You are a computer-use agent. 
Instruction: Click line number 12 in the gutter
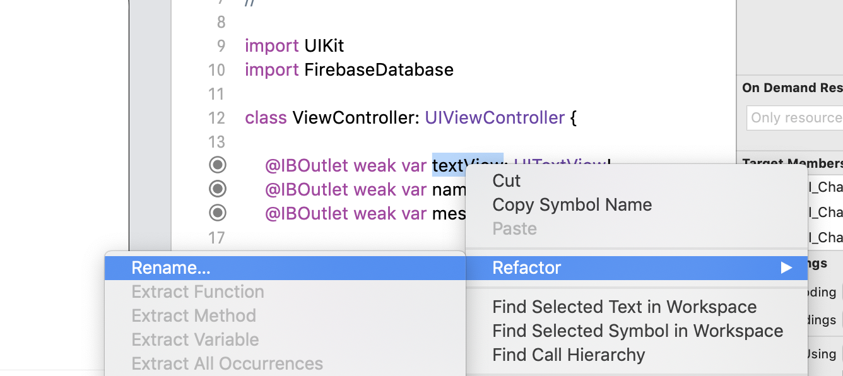click(x=216, y=117)
